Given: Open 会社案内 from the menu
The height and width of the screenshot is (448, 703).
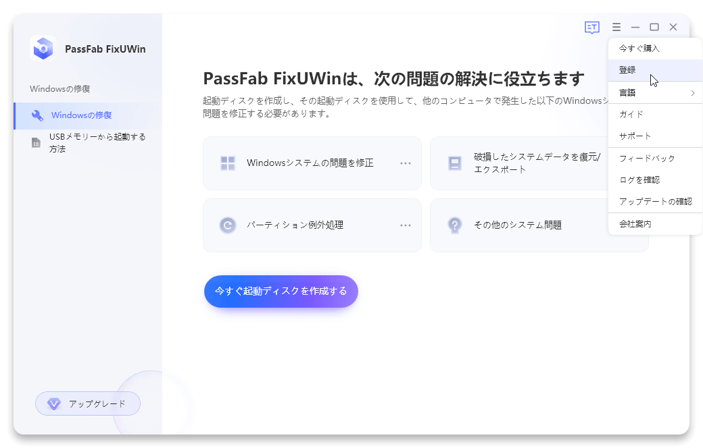Looking at the screenshot, I should click(x=656, y=224).
